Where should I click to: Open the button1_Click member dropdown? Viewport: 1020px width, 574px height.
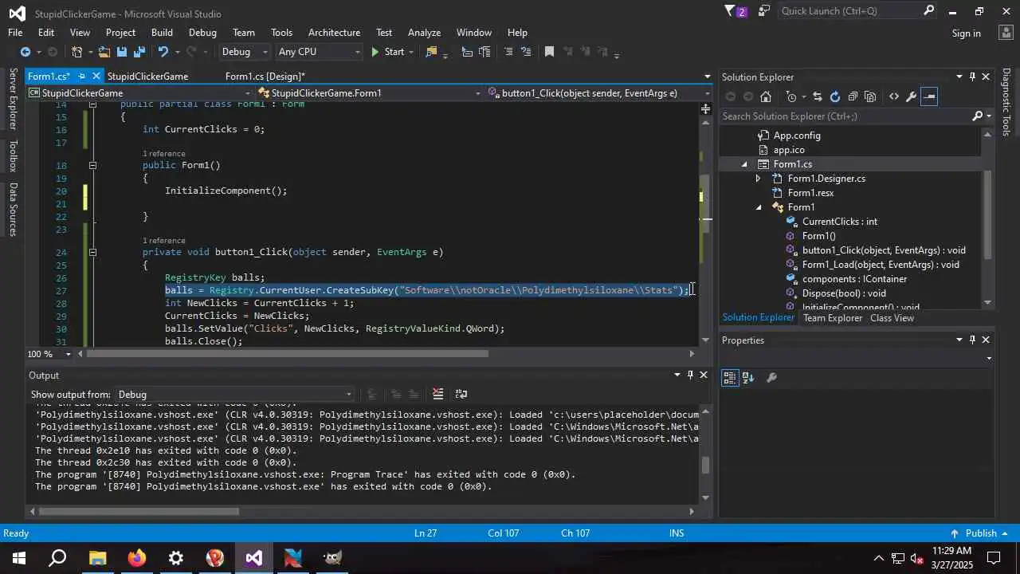(598, 93)
